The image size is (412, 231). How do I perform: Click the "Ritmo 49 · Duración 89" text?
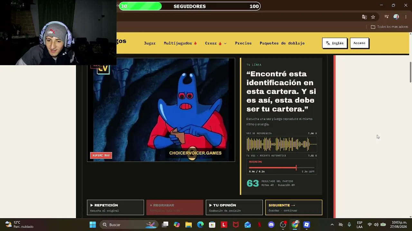click(x=278, y=185)
